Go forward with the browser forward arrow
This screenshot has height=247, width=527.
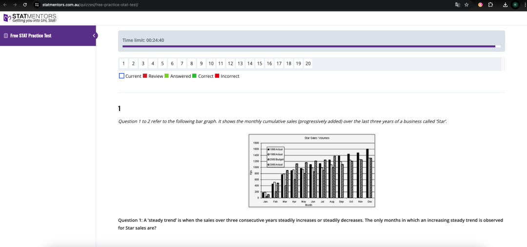click(x=15, y=5)
